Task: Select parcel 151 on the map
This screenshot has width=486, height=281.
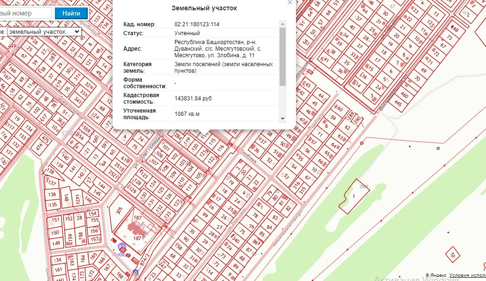Action: click(x=55, y=220)
